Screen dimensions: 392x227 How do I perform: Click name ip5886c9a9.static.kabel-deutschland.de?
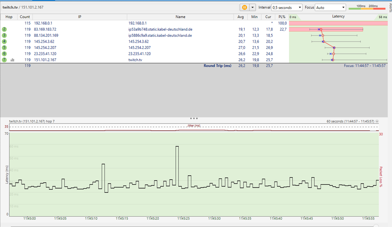160,35
